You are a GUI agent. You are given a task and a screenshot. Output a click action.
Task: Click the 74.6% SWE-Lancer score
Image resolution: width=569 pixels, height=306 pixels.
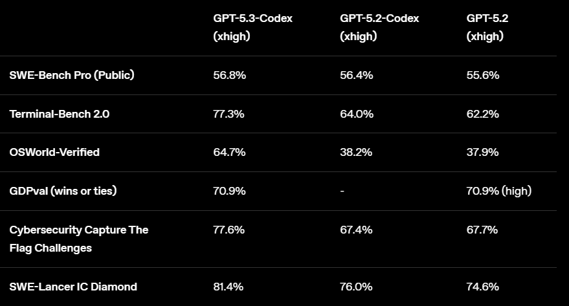pyautogui.click(x=482, y=287)
